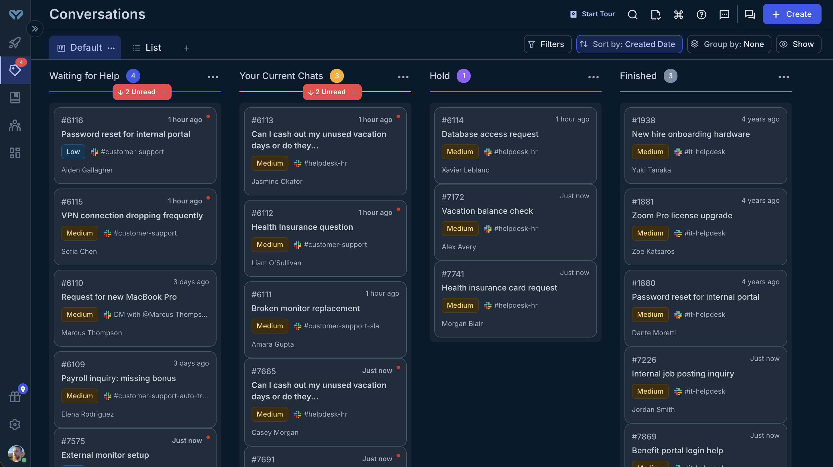Click the document check icon in header
The height and width of the screenshot is (467, 833).
[655, 14]
